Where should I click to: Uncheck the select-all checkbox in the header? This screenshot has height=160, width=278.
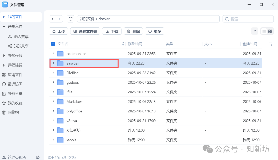click(x=53, y=44)
